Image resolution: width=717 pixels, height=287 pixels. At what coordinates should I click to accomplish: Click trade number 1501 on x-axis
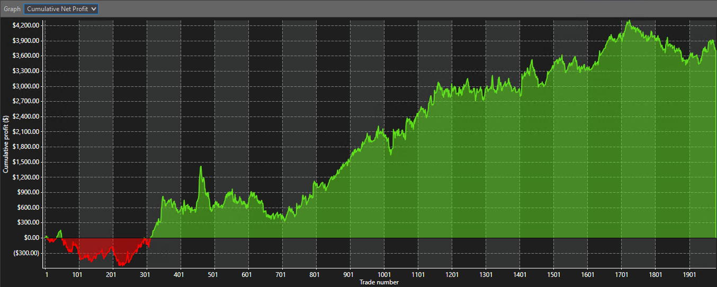point(553,275)
